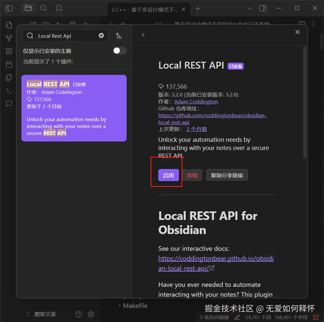The width and height of the screenshot is (324, 322).
Task: Click the 168,461 个字符 character count
Action: 291,317
